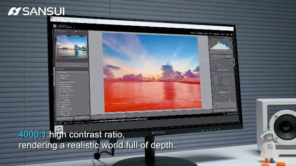Collapse the Navigator panel header triangle

[55, 30]
